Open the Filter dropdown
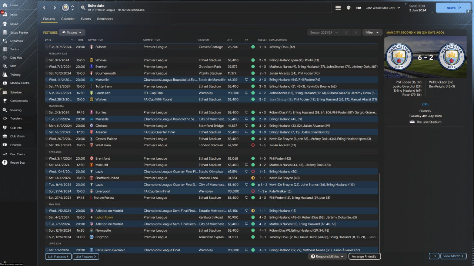Image resolution: width=474 pixels, height=266 pixels. coord(372,33)
